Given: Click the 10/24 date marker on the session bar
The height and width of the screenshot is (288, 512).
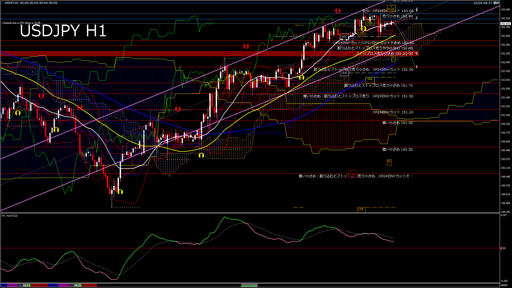Looking at the screenshot, I should click(26, 285).
